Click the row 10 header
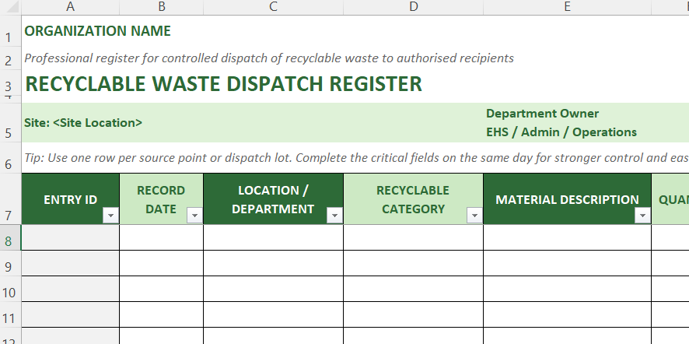Screen dimensions: 689x344 [10, 293]
